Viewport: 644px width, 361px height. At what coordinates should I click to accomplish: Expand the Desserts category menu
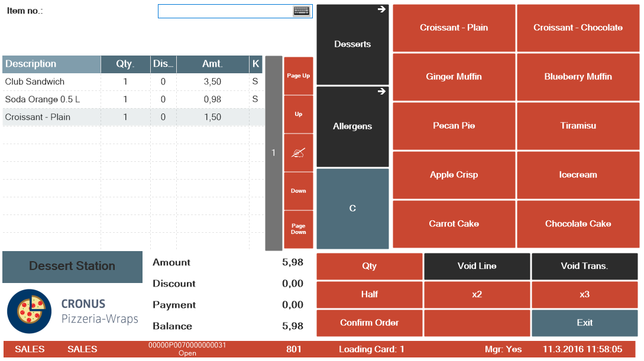tap(352, 44)
